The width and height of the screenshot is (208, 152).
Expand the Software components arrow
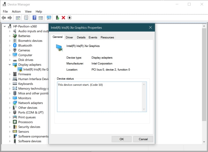[10, 136]
